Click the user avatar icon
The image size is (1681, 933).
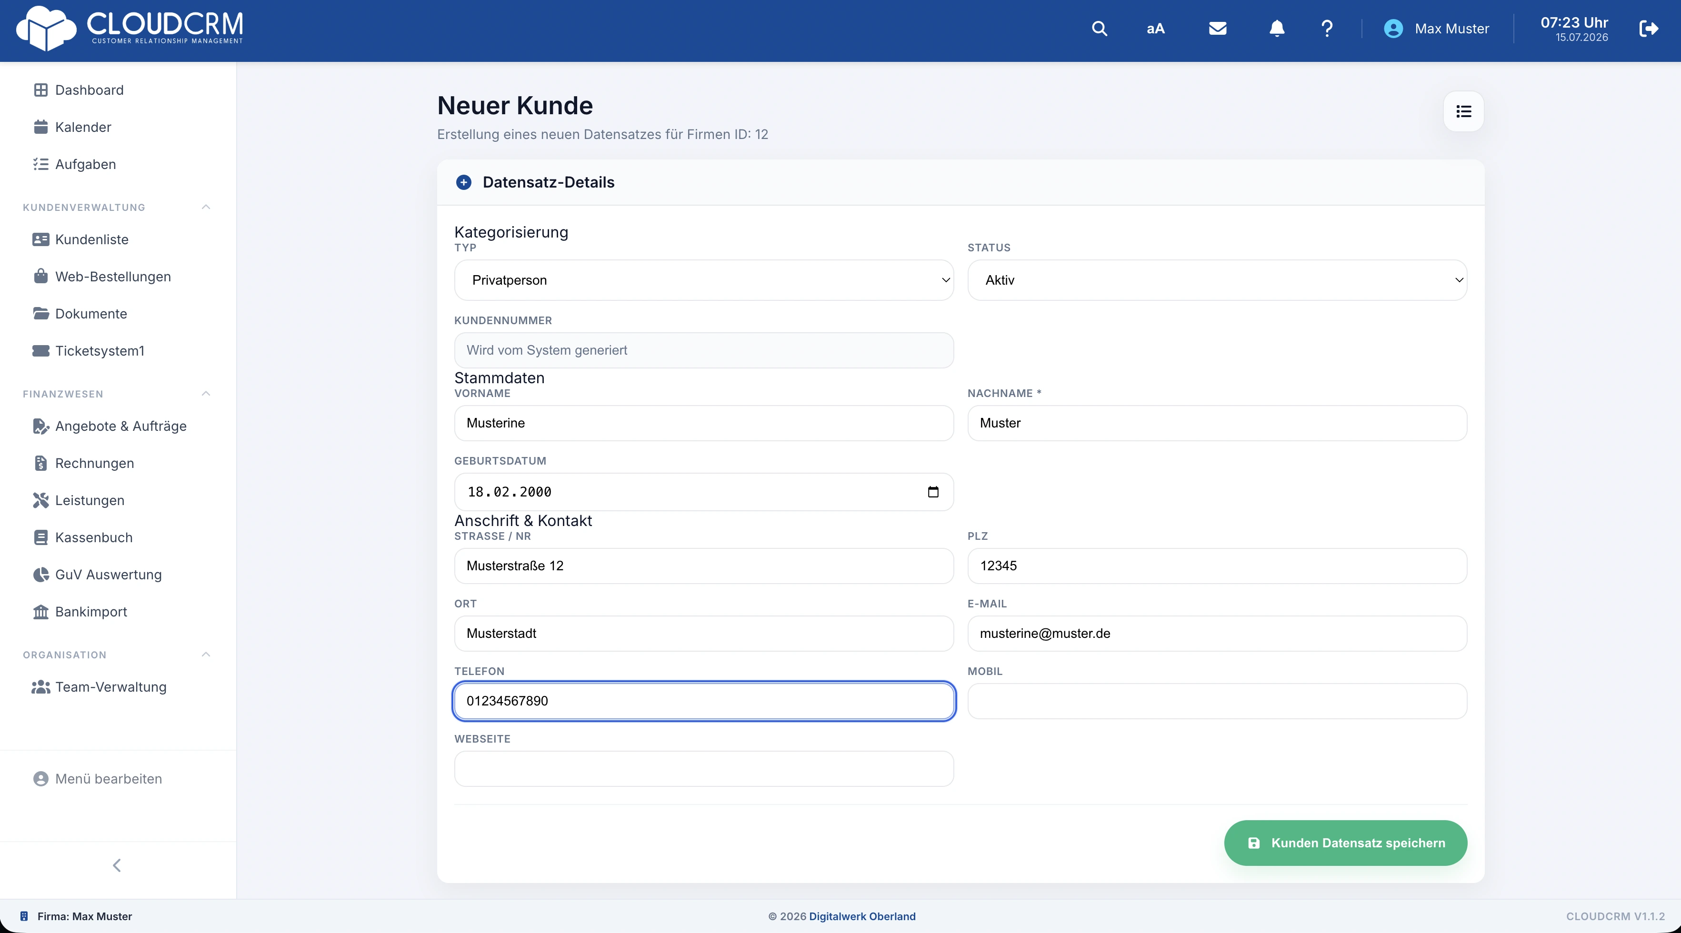pyautogui.click(x=1393, y=29)
